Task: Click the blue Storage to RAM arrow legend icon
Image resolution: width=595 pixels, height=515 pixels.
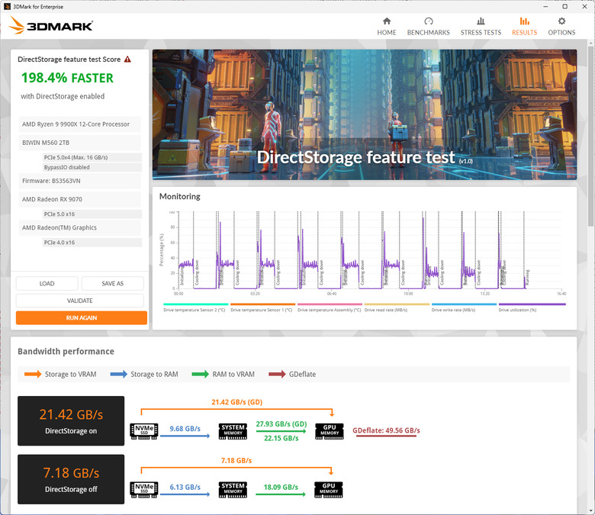Action: tap(119, 374)
